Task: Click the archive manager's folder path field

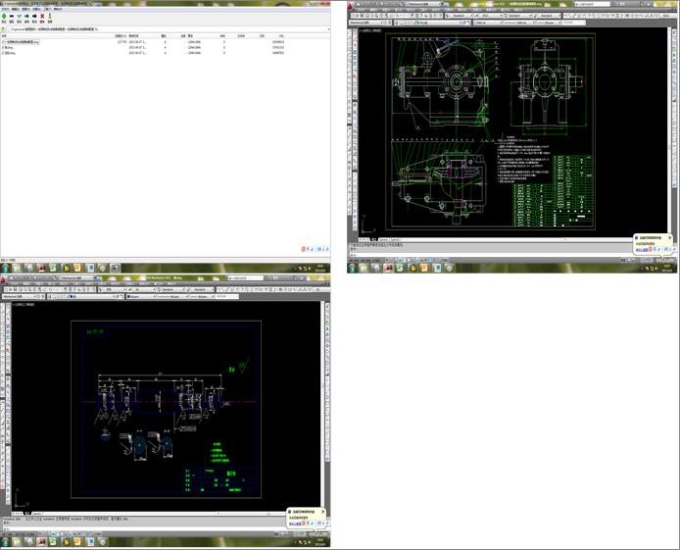Action: click(x=59, y=27)
